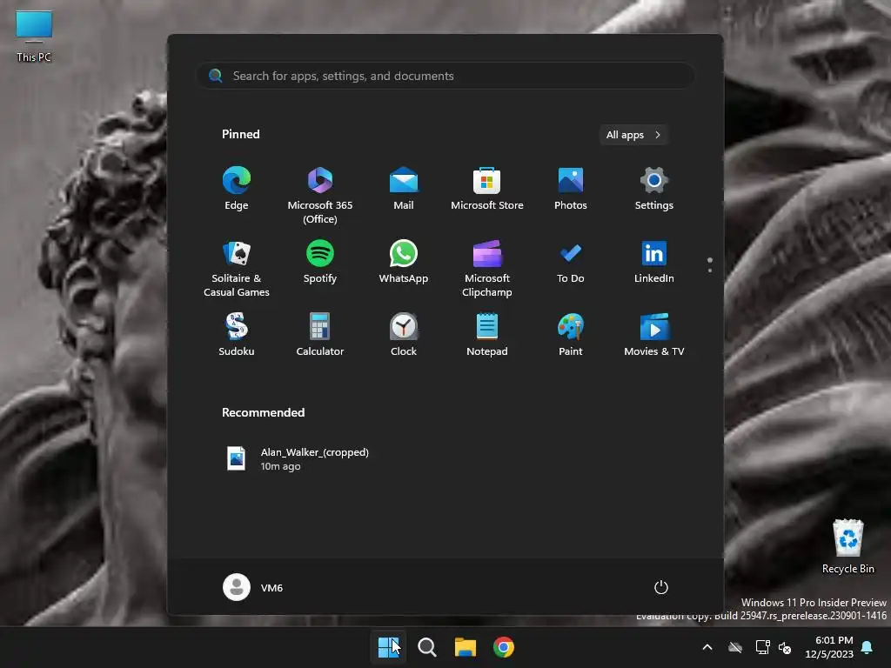Open the clock and date flyout
This screenshot has width=891, height=668.
click(x=829, y=647)
